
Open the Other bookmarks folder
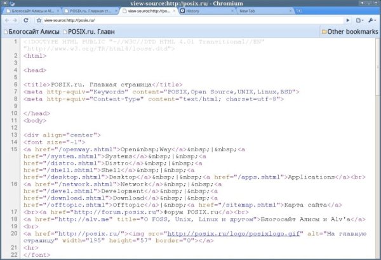(x=350, y=32)
